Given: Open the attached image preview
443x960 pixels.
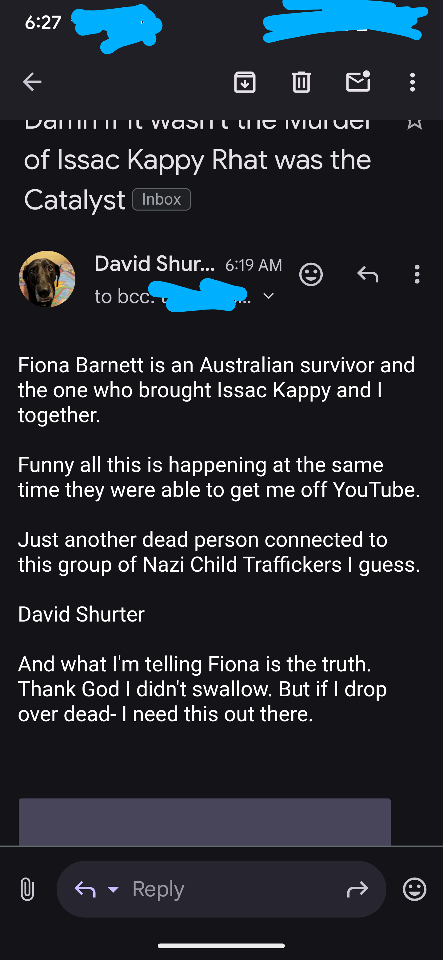Looking at the screenshot, I should point(205,822).
